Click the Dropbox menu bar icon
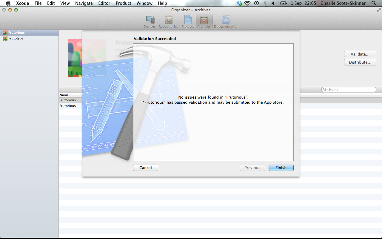The height and width of the screenshot is (239, 382). point(239,3)
